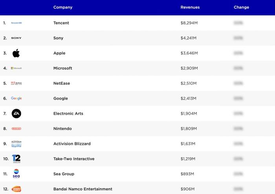This screenshot has height=194, width=275.
Task: Select the Apple logo icon
Action: coord(16,53)
